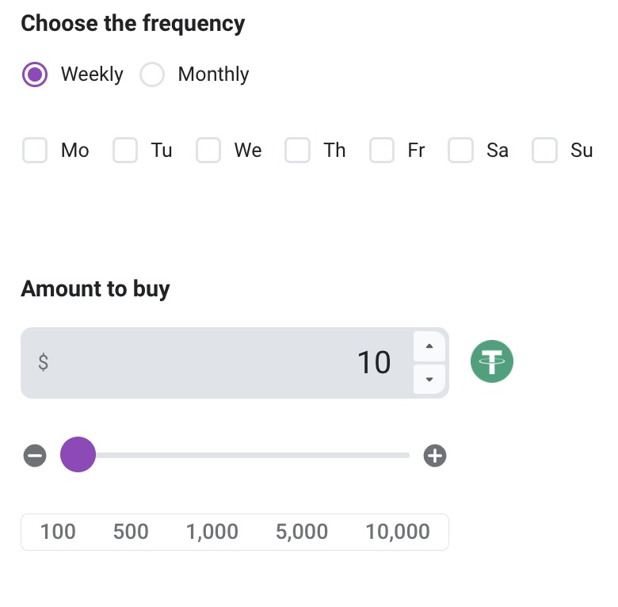The width and height of the screenshot is (618, 607).
Task: Pick the 10,000 preset amount
Action: point(398,532)
